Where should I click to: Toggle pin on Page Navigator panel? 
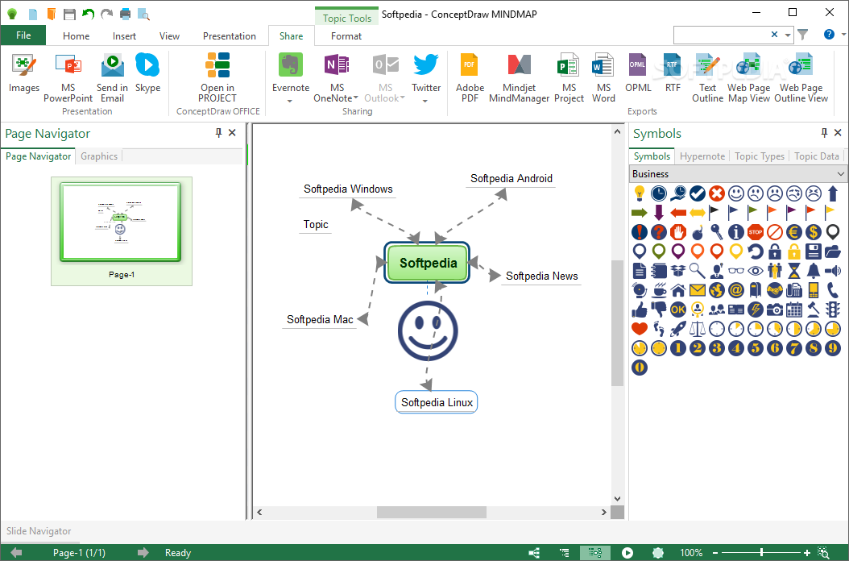coord(218,133)
